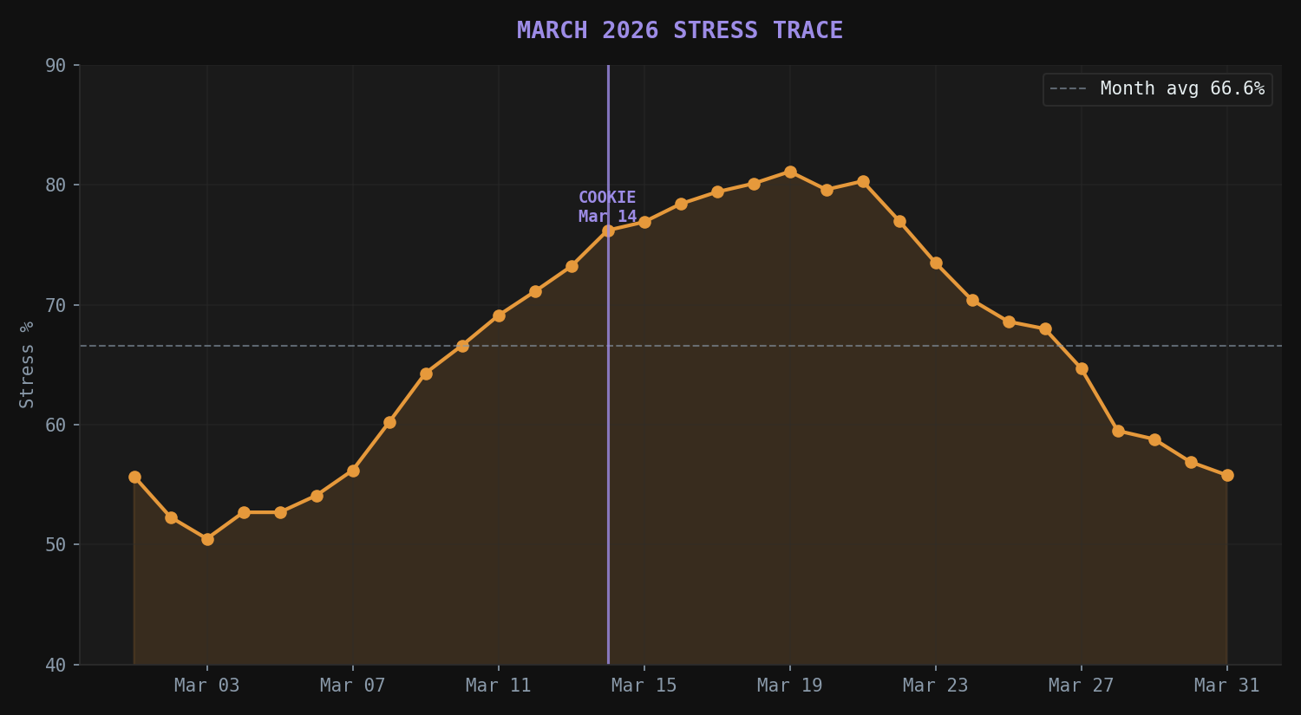Select the 90 tick label on the y-axis
The width and height of the screenshot is (1301, 715).
(x=56, y=66)
